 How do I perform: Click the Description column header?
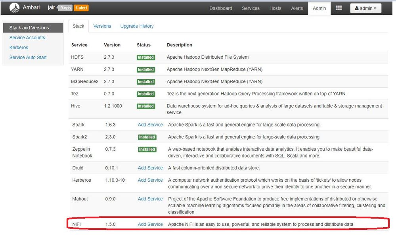tap(179, 45)
